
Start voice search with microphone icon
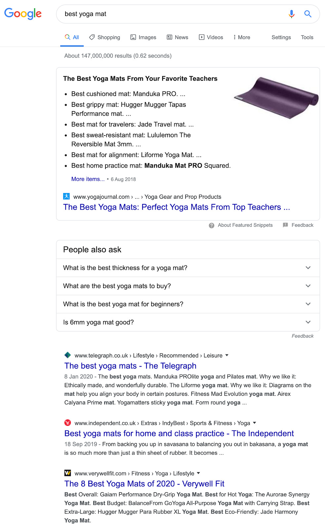tap(291, 14)
